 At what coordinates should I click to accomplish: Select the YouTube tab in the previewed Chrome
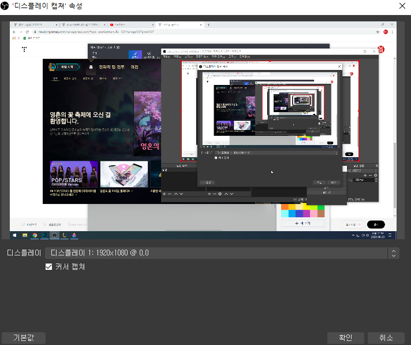click(x=132, y=25)
